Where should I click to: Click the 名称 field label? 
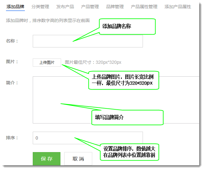coord(12,41)
